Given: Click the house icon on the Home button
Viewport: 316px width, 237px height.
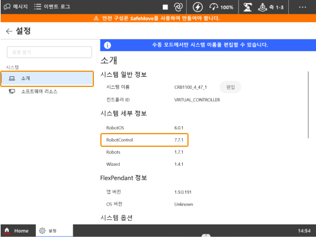Looking at the screenshot, I should coord(7,230).
